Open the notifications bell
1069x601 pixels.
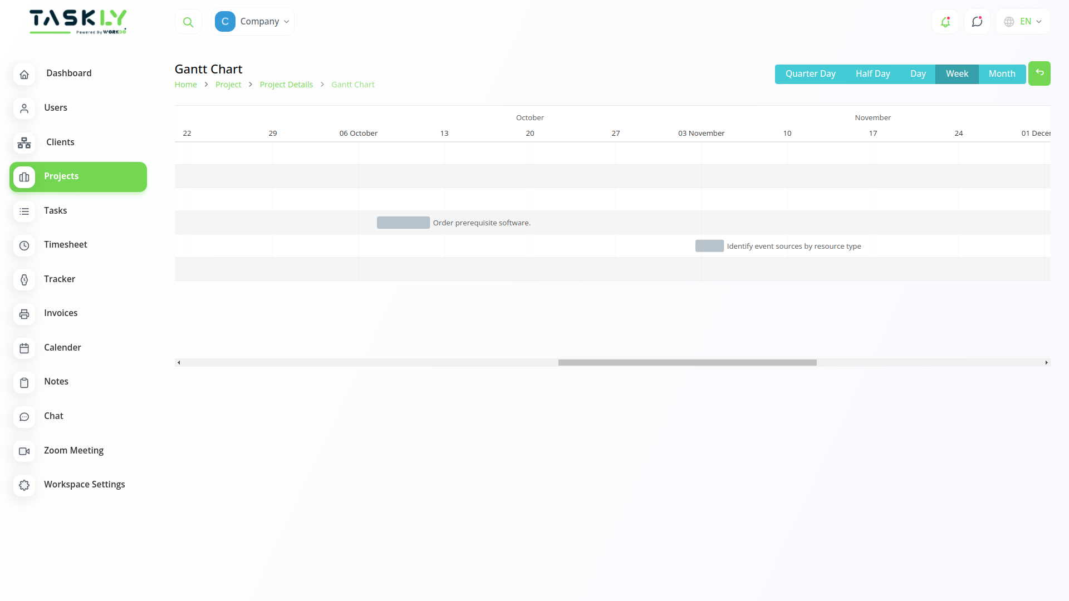pos(945,21)
